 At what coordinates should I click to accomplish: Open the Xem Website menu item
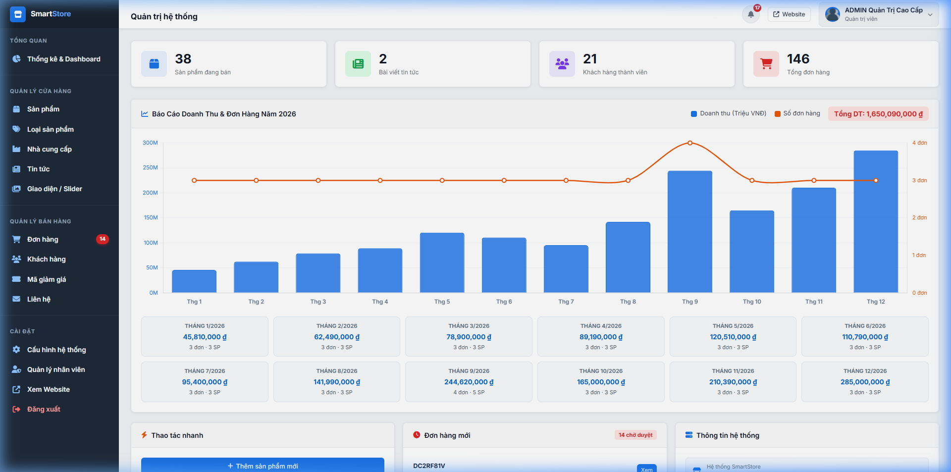pos(59,389)
